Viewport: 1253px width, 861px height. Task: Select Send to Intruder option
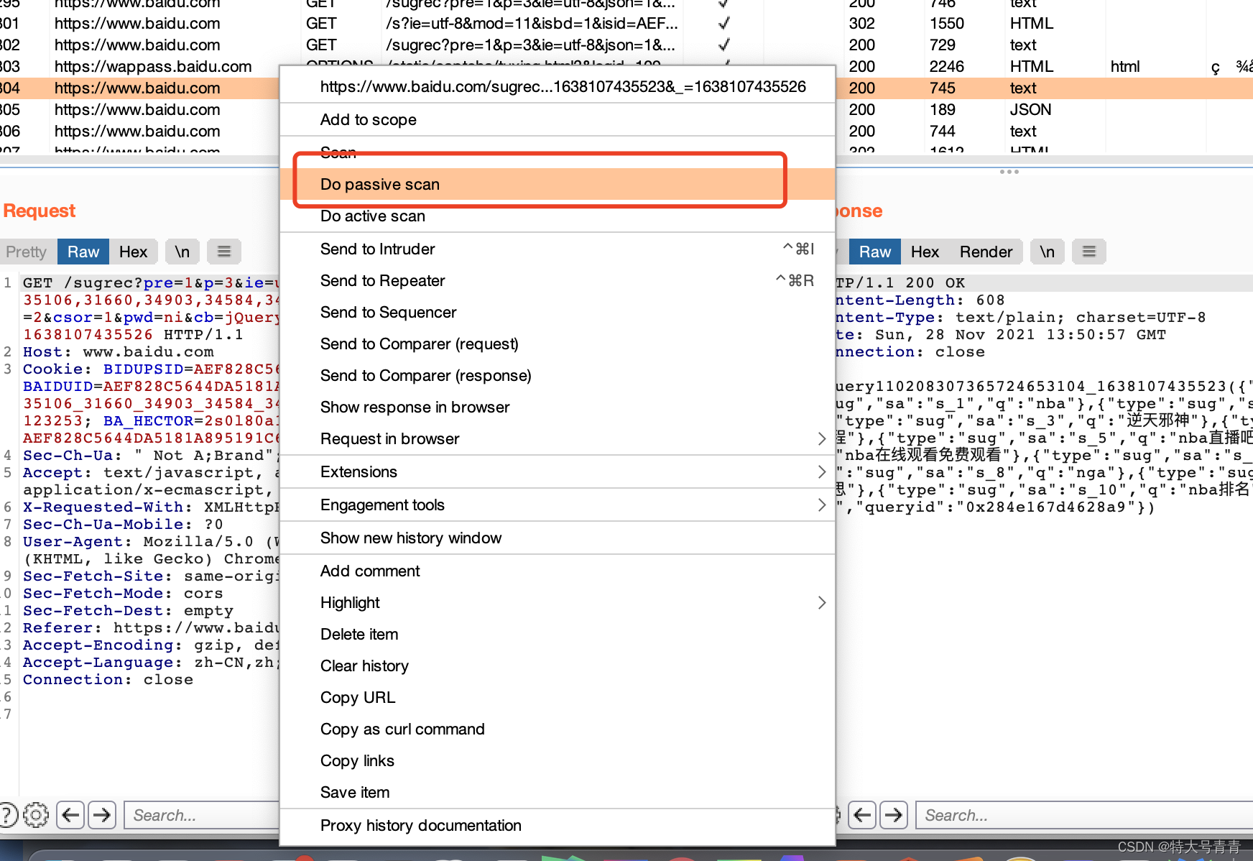coord(558,249)
